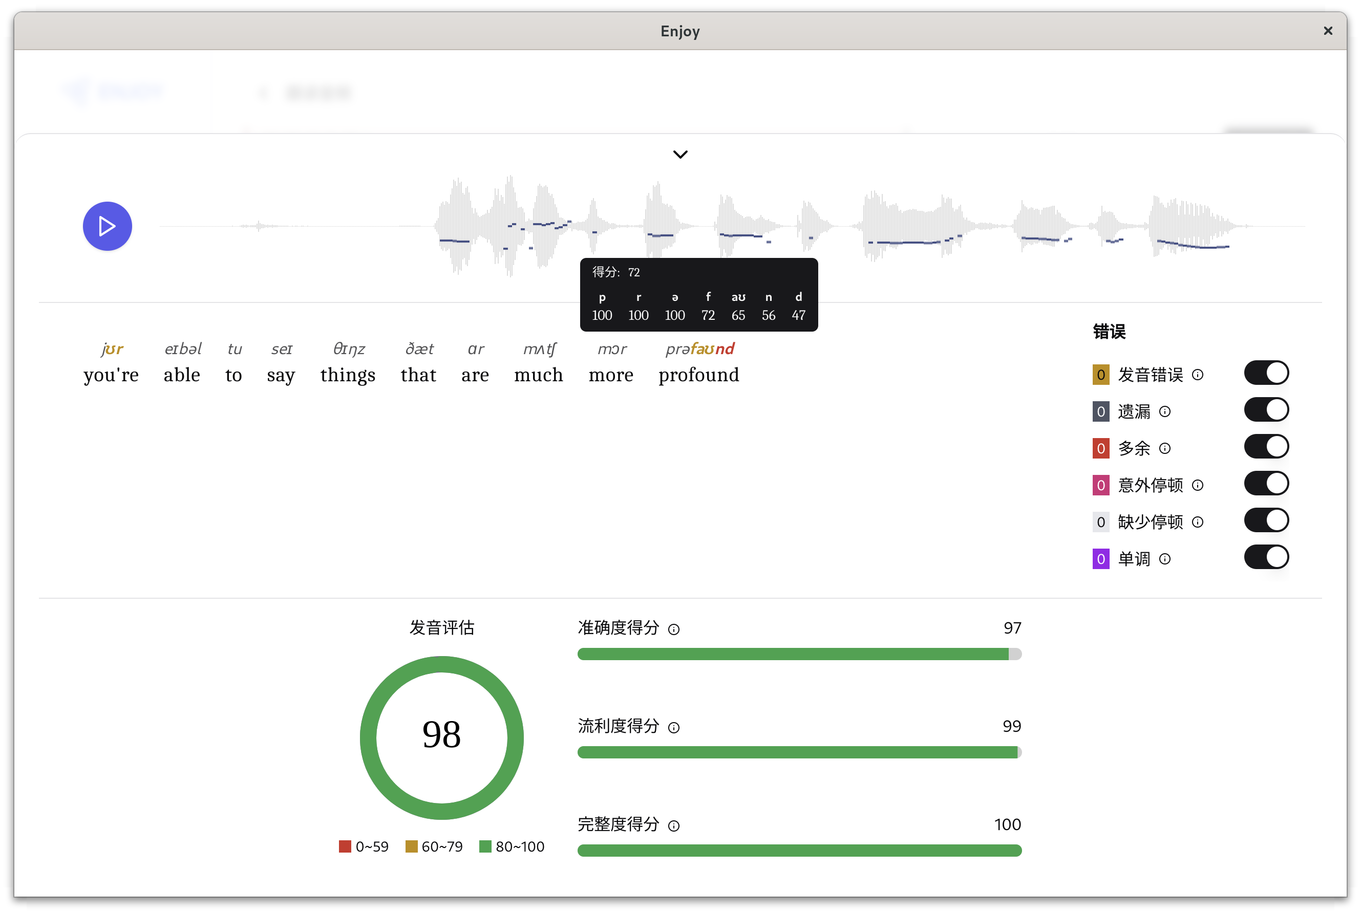Close the Enjoy dialog
This screenshot has width=1361, height=914.
[x=1328, y=31]
